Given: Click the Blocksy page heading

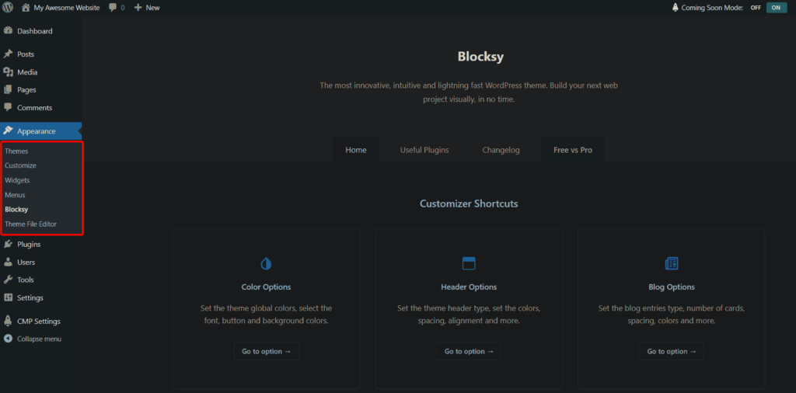Looking at the screenshot, I should pos(480,56).
